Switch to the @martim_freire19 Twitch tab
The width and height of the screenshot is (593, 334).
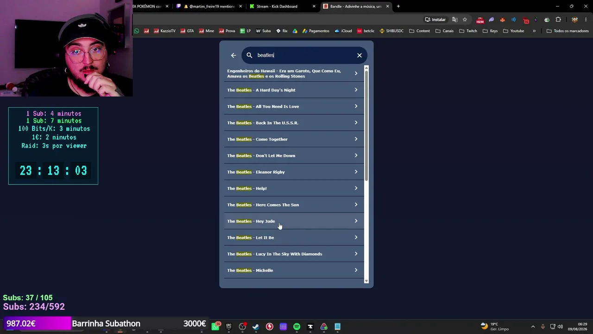(x=209, y=6)
